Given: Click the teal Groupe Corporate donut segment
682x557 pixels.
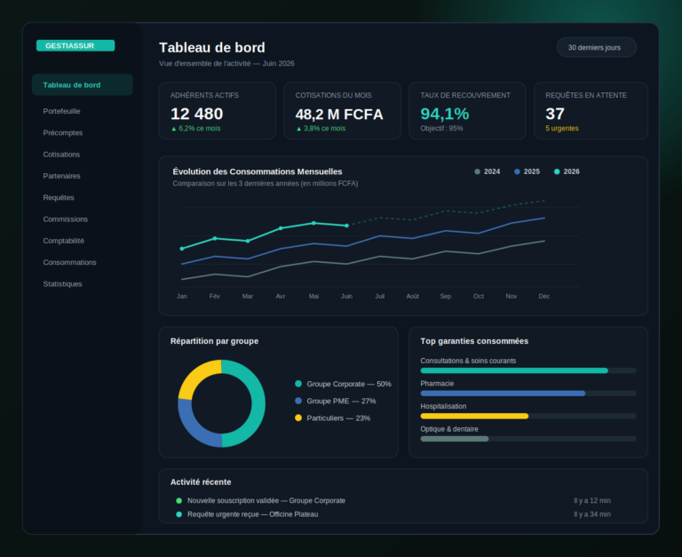Looking at the screenshot, I should point(258,403).
